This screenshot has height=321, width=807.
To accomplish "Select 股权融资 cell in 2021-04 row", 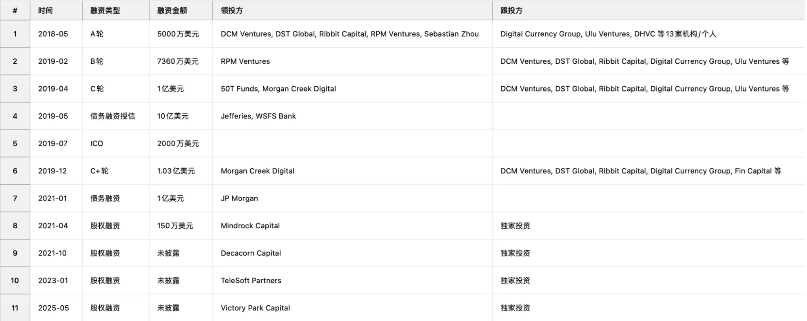I will (116, 226).
